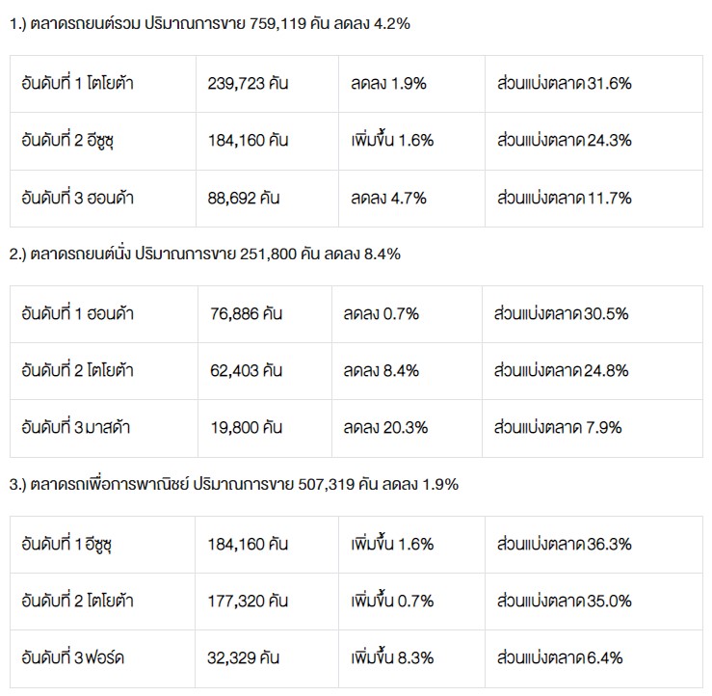Image resolution: width=712 pixels, height=696 pixels.
Task: Click the เพิ่มขึ้น 0.7% cell
Action: (392, 602)
